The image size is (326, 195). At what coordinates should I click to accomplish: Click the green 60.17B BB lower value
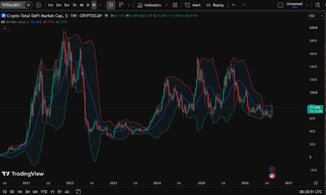click(61, 22)
